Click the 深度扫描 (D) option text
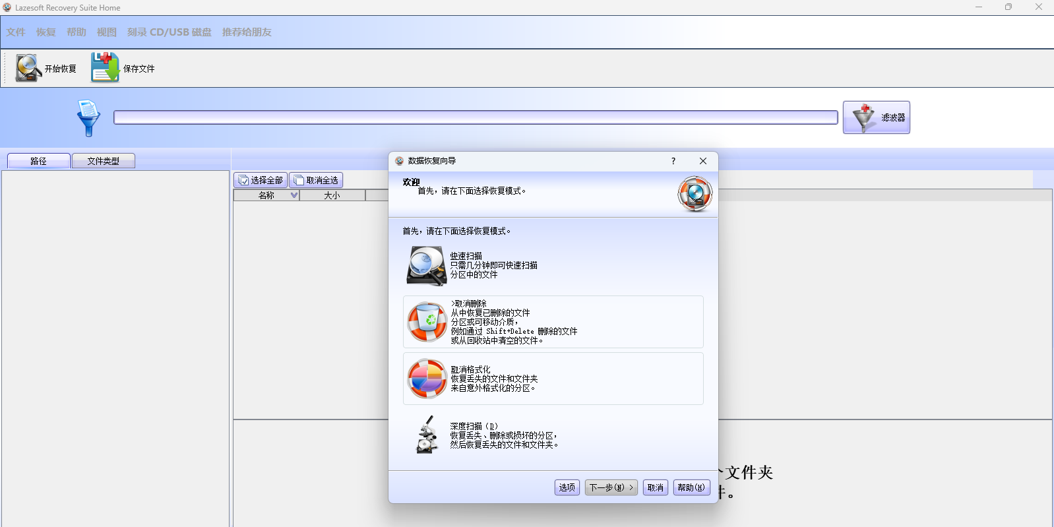Viewport: 1054px width, 527px height. click(505, 435)
